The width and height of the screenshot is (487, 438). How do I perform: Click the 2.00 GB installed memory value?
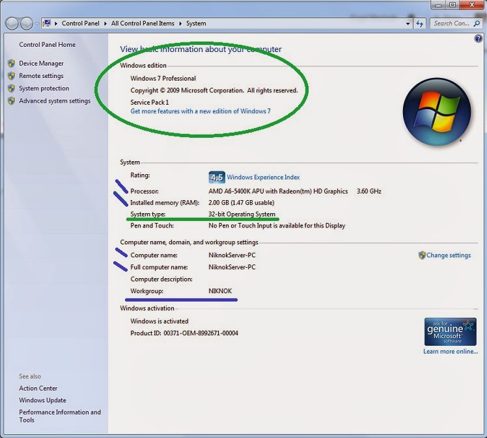pos(242,203)
